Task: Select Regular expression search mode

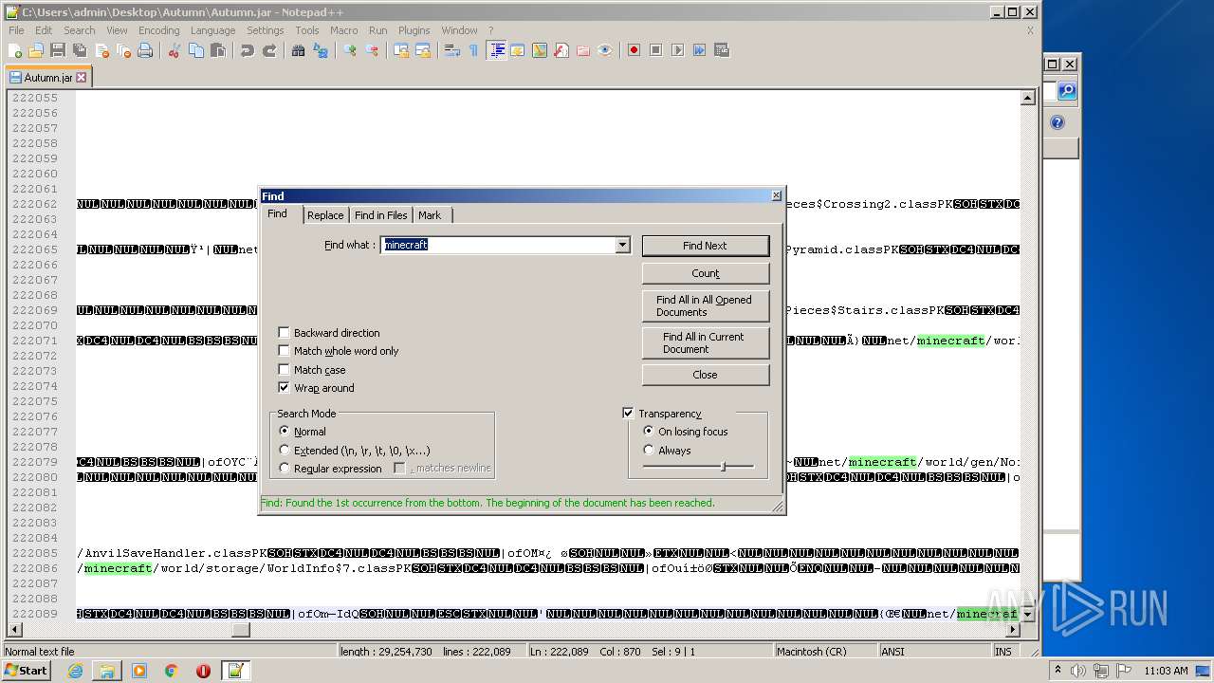Action: 285,469
